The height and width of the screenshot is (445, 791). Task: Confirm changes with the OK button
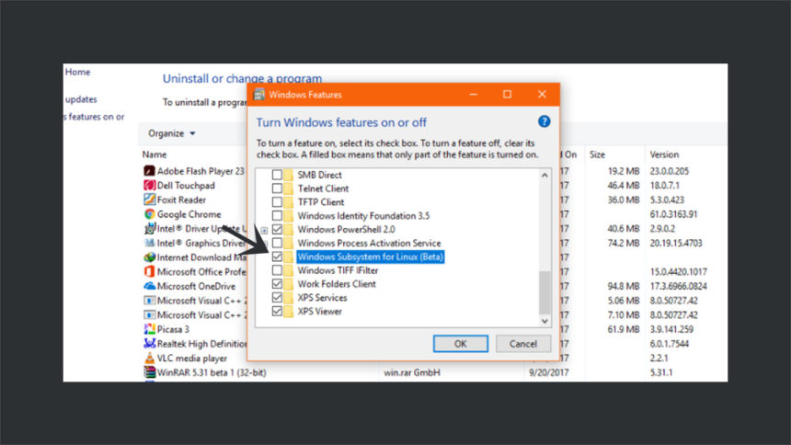pyautogui.click(x=460, y=343)
